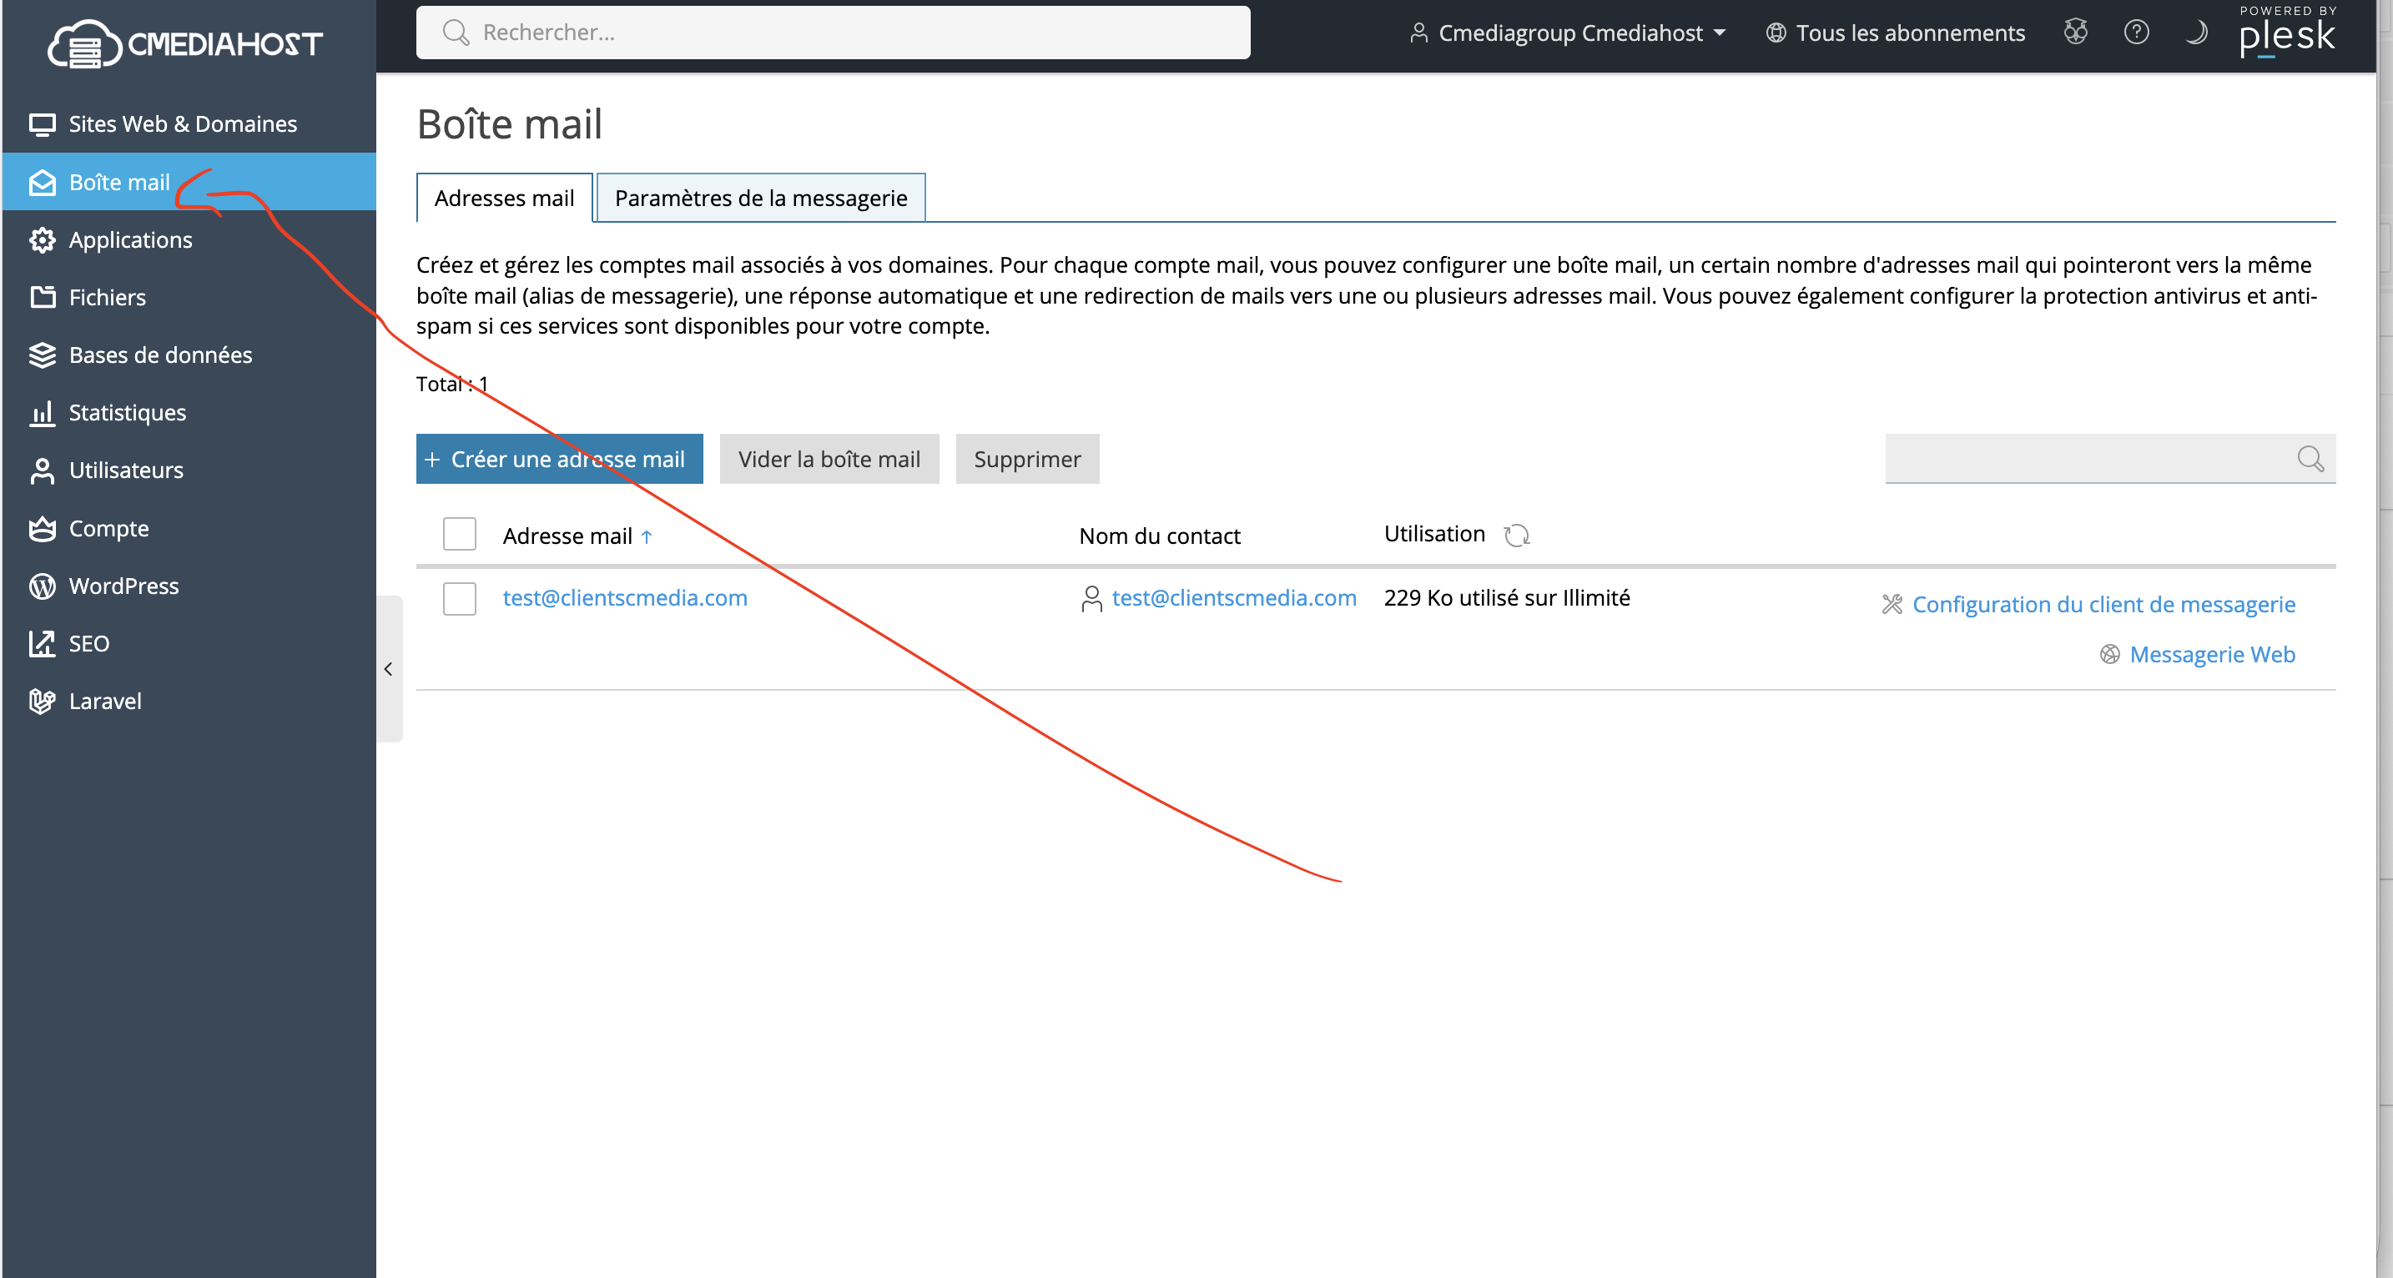Open Bases de données section
The height and width of the screenshot is (1278, 2393).
click(159, 355)
